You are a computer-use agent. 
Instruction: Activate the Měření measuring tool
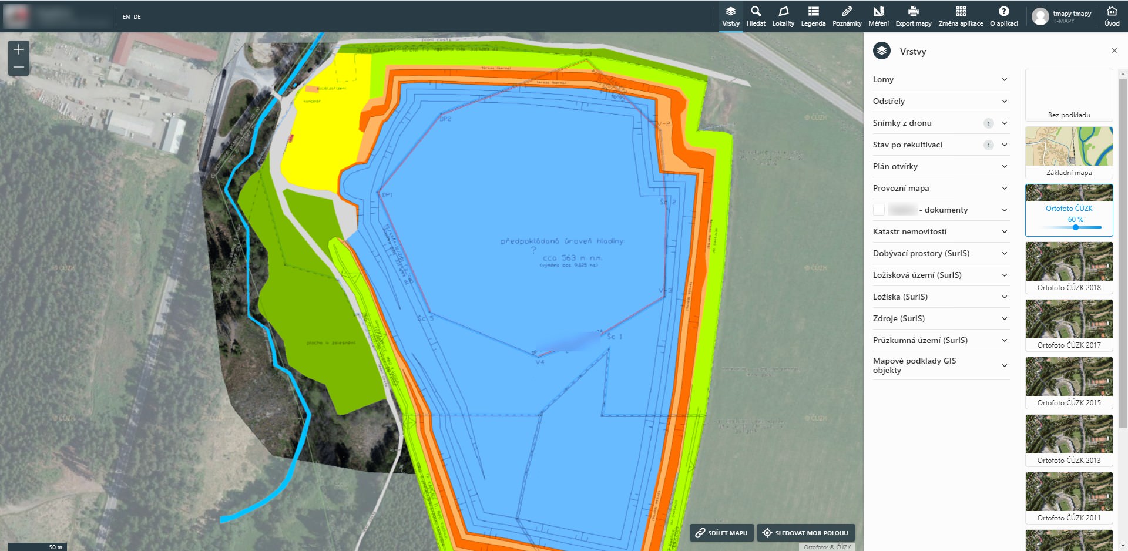click(878, 16)
